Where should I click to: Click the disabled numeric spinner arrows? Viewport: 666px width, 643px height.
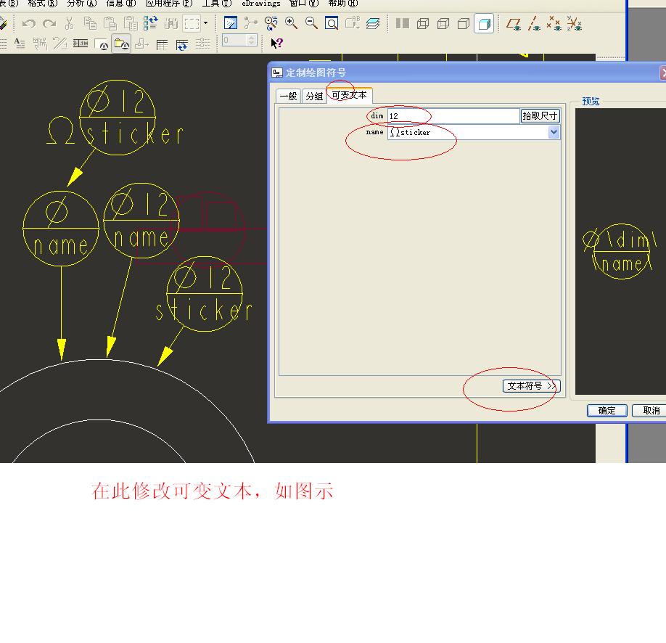(x=252, y=41)
